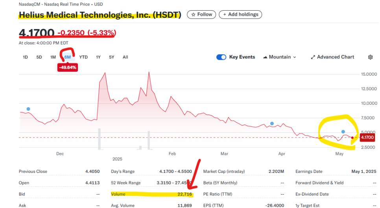Follow Helius Medical Technologies stock
380x208 pixels.
[x=201, y=15]
